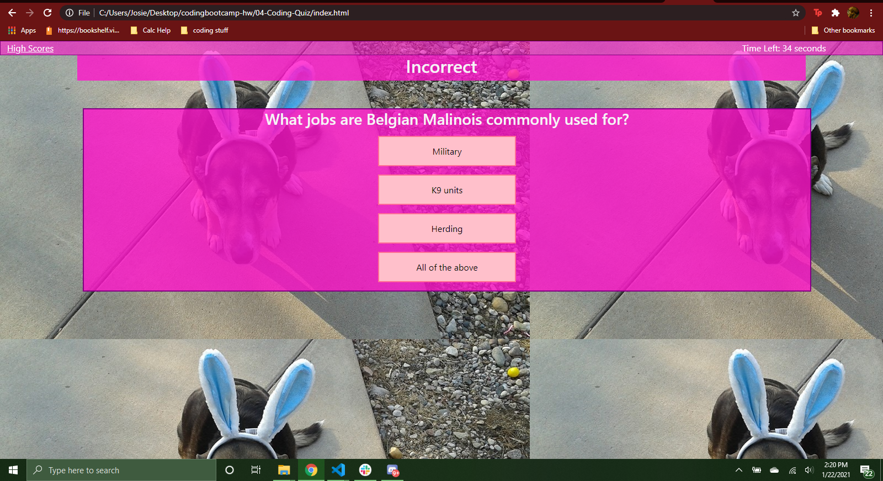Click the OneDrive cloud tray icon
Viewport: 883px width, 481px height.
pyautogui.click(x=774, y=470)
